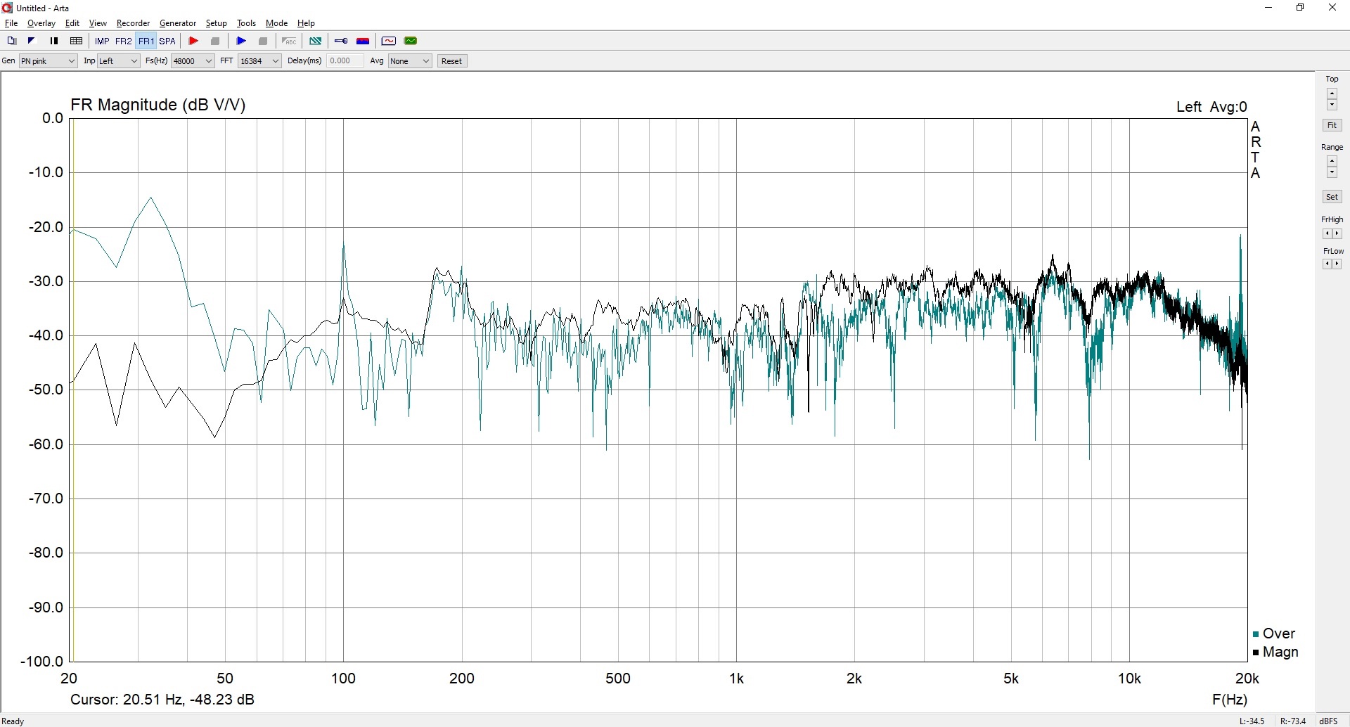
Task: Restore down the Arta window
Action: pos(1301,8)
